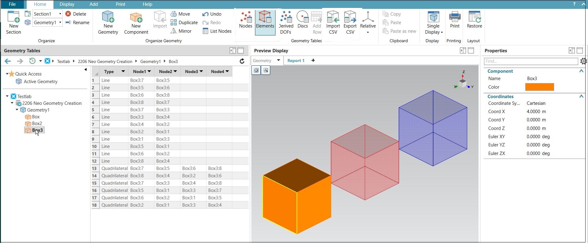Collapse the Quick Access tree node
588x243 pixels.
tap(7, 74)
